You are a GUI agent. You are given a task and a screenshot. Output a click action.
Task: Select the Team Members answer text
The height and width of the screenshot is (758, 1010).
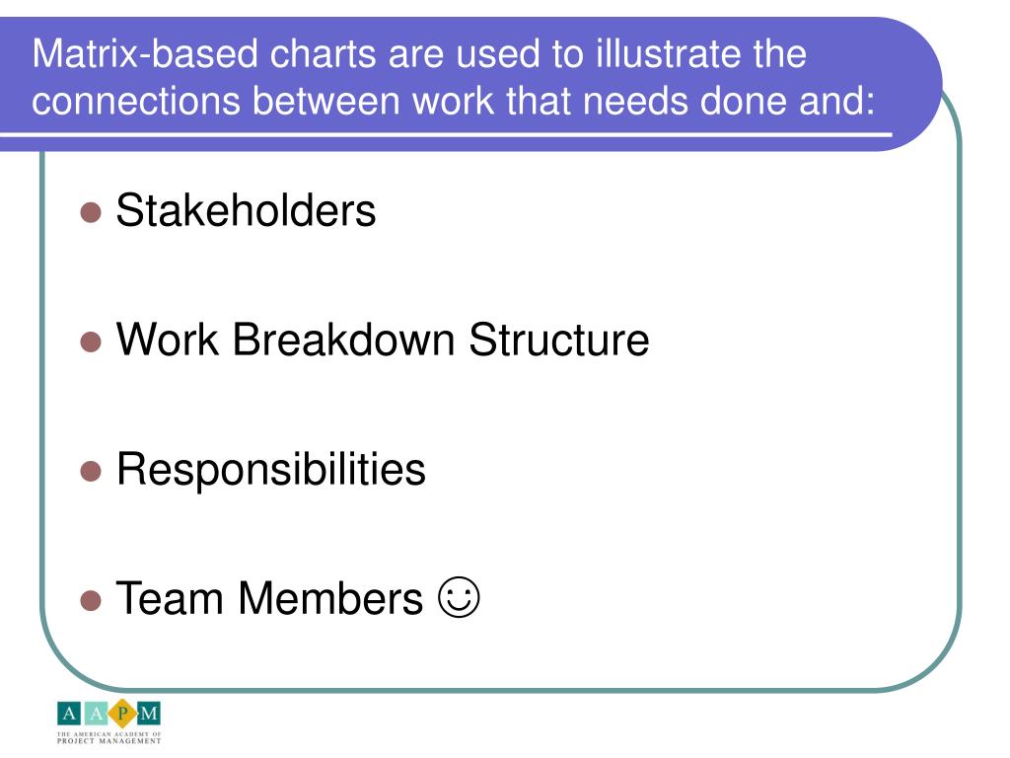coord(270,598)
